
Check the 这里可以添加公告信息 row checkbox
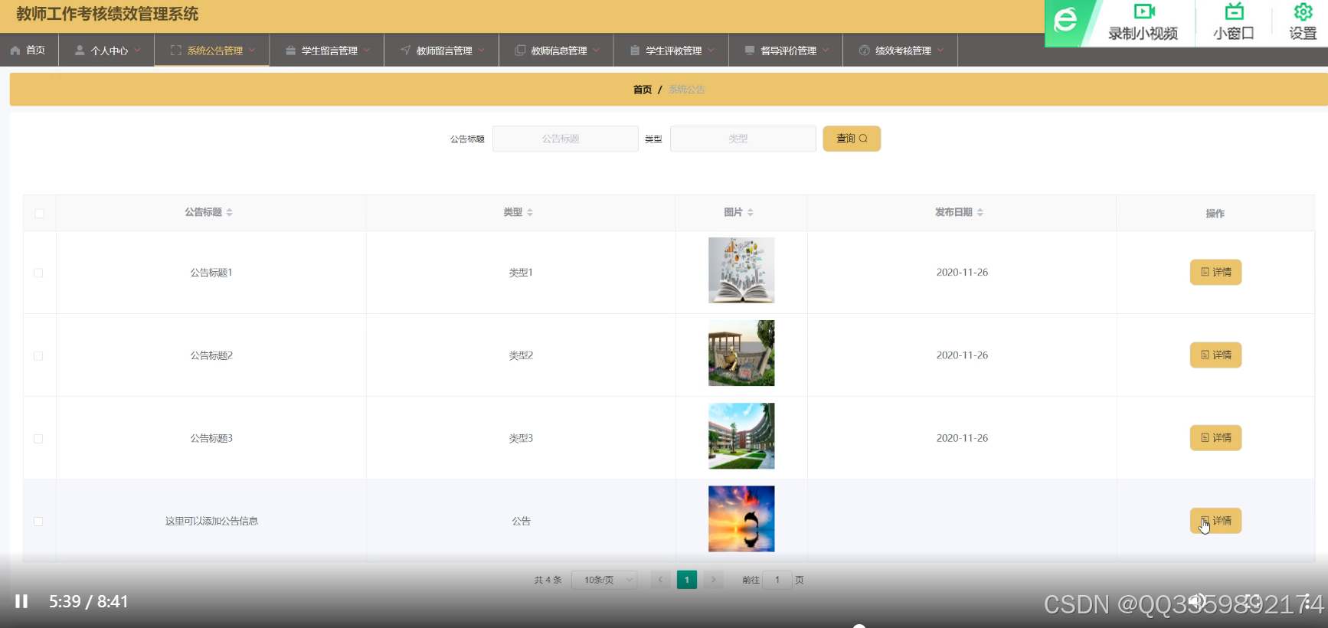click(38, 522)
